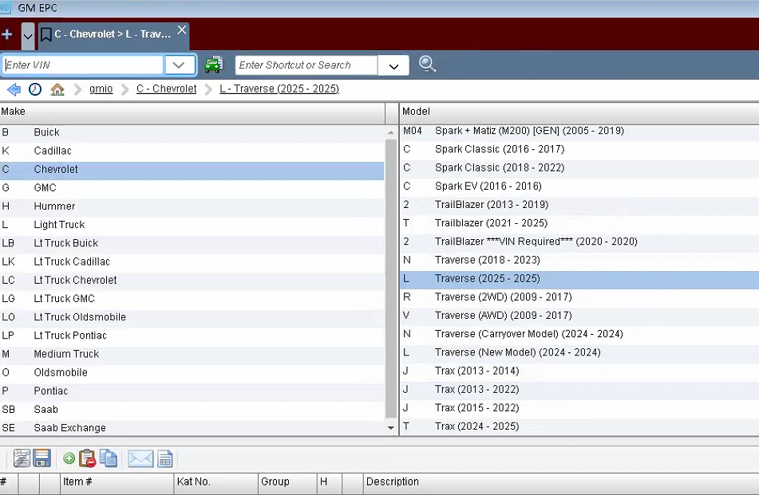Select Traverse (AWD) (2009 - 2017) model
This screenshot has width=759, height=495.
tap(579, 316)
